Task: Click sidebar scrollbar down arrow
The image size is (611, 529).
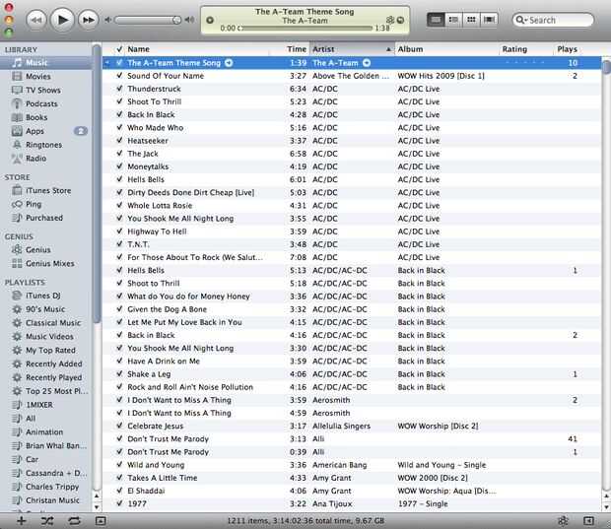Action: [x=97, y=506]
